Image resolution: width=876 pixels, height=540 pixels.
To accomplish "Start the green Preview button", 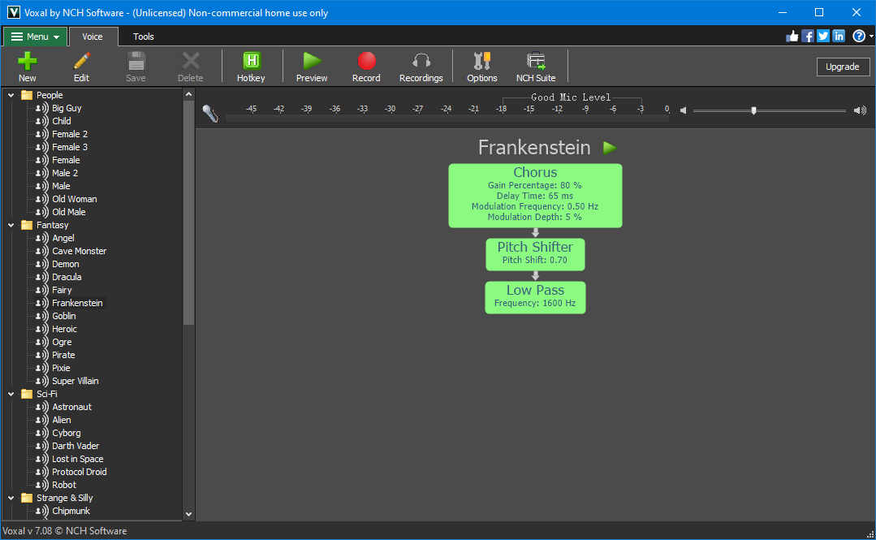I will coord(312,67).
